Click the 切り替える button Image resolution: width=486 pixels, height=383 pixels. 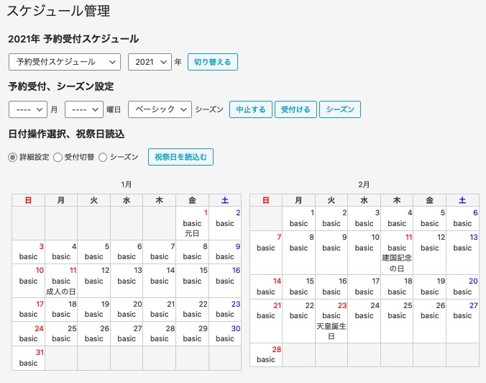213,62
